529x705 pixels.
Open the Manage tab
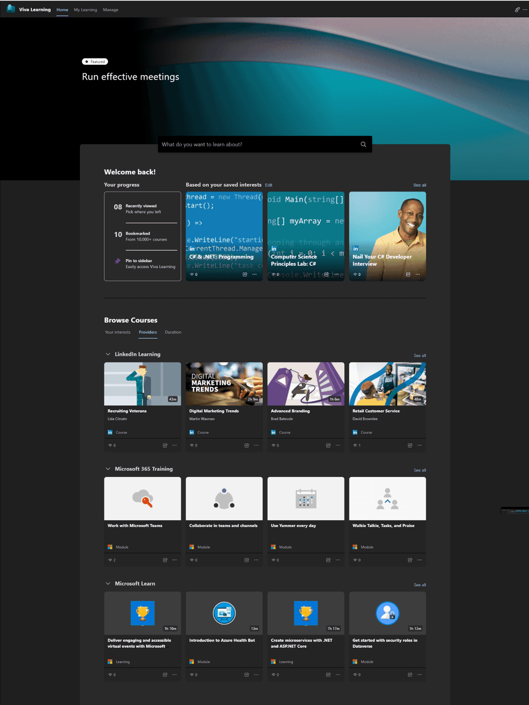[x=111, y=10]
